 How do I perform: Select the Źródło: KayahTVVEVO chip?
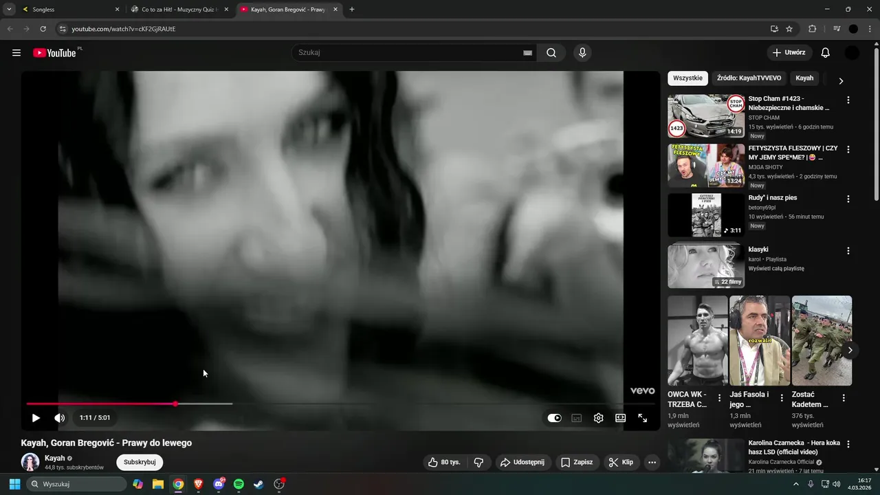[749, 78]
